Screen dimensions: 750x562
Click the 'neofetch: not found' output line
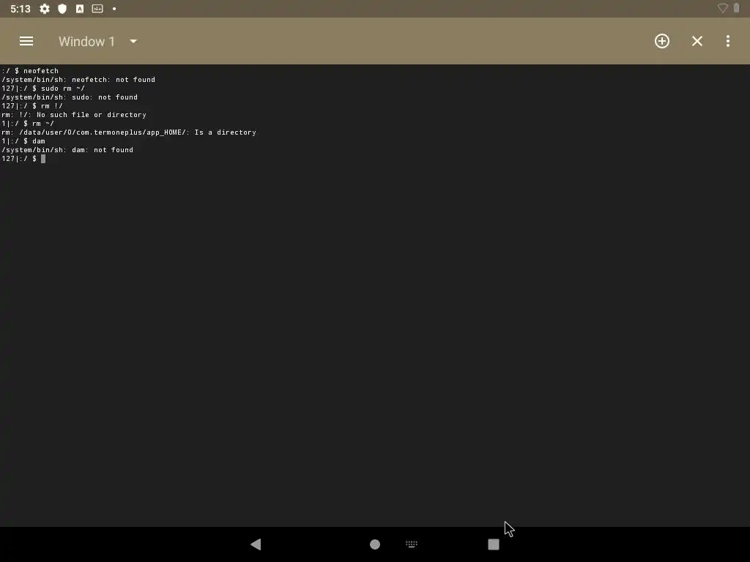point(78,80)
